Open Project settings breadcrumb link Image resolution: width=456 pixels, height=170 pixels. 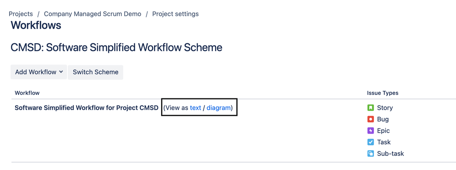pos(175,14)
